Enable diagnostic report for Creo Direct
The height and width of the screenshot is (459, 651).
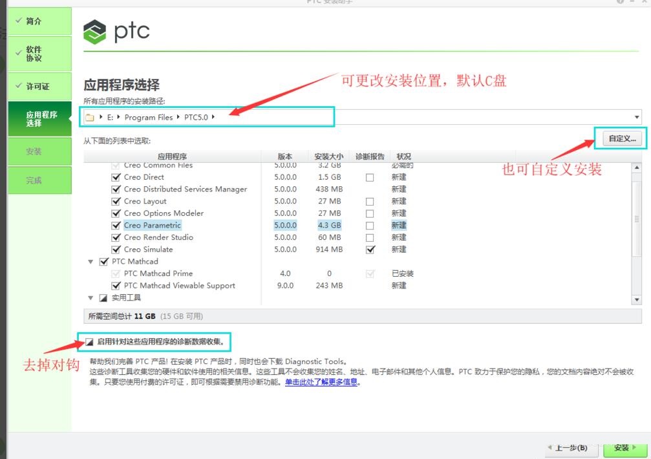click(370, 178)
